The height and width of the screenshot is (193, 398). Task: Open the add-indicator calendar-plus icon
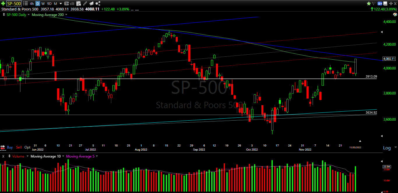click(x=78, y=3)
